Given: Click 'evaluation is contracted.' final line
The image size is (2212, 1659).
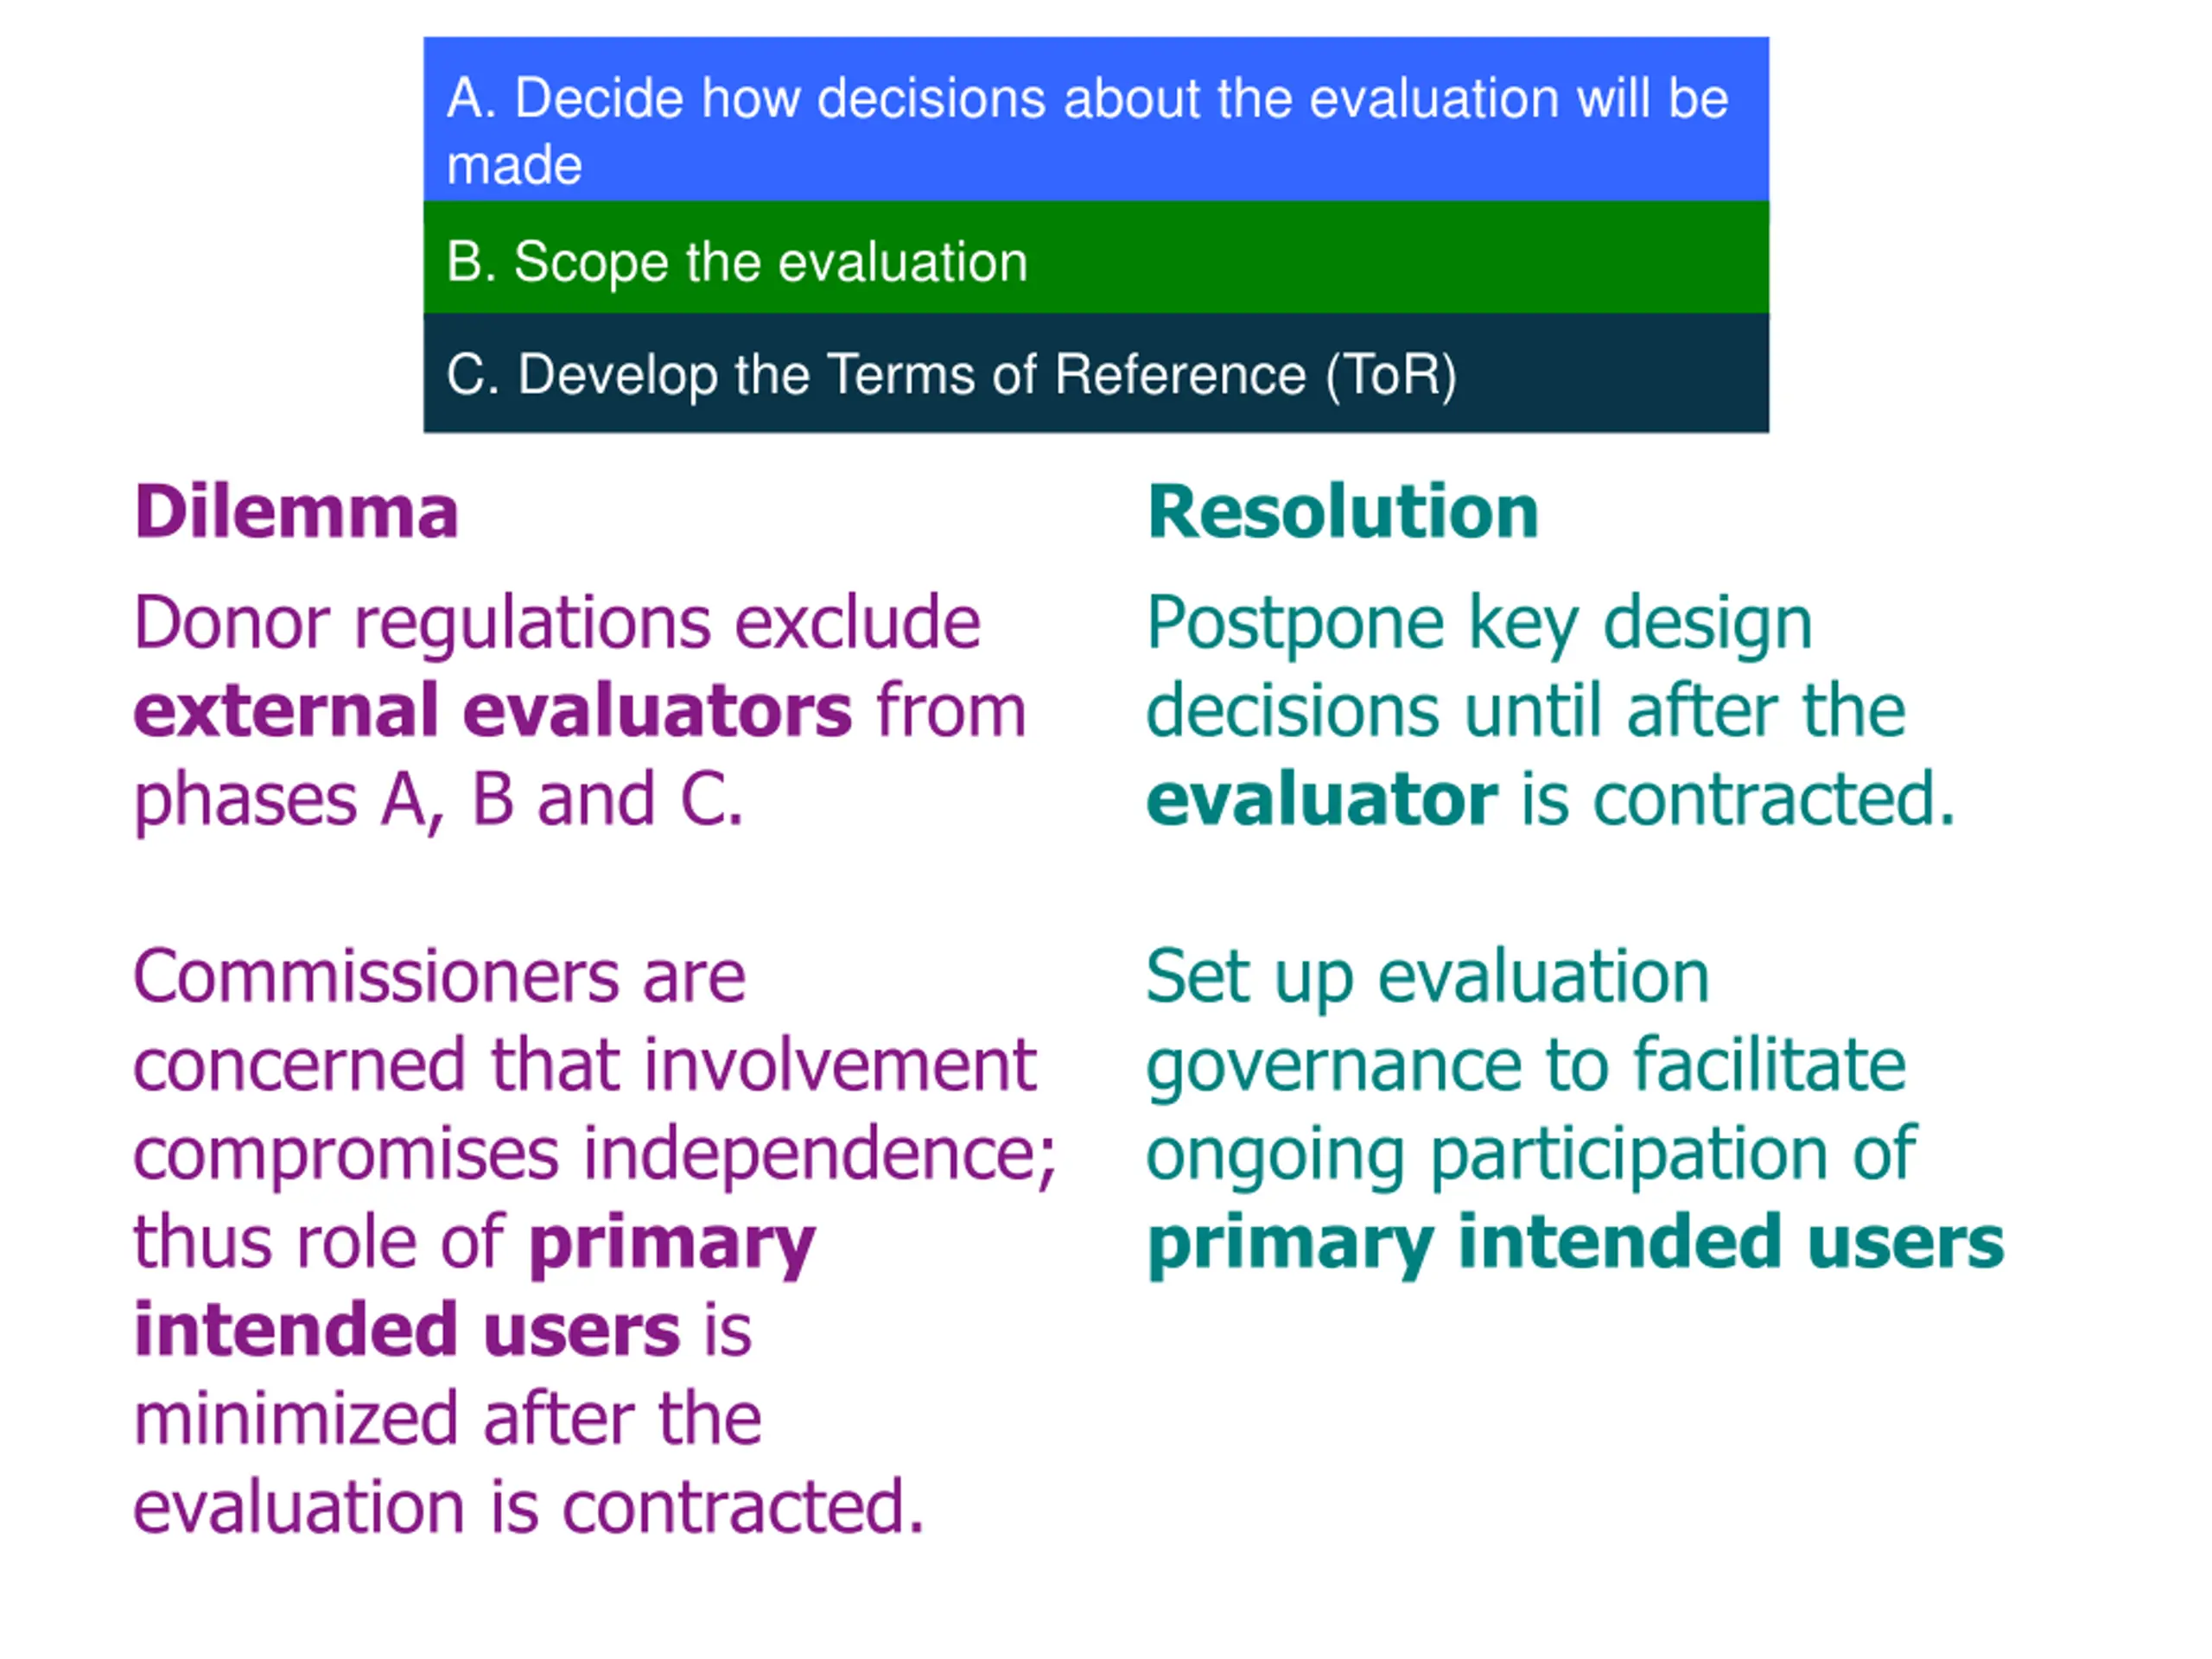Looking at the screenshot, I should (529, 1507).
